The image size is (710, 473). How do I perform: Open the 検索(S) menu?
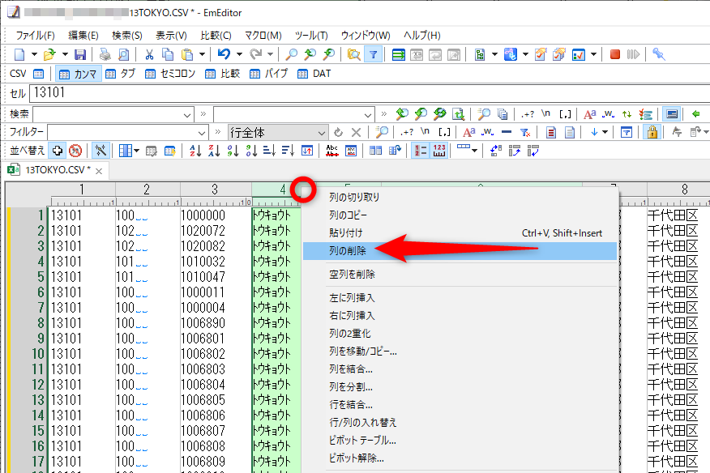[x=127, y=36]
